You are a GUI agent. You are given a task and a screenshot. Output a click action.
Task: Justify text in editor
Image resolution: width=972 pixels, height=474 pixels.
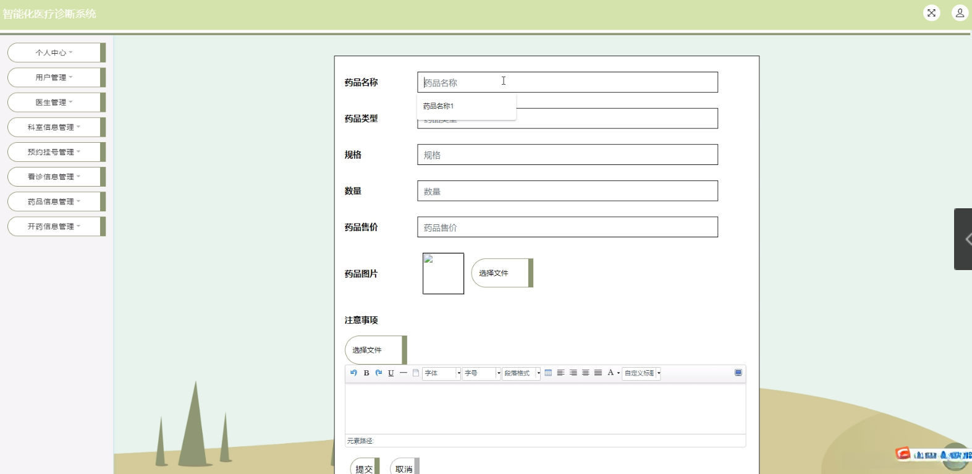(598, 373)
